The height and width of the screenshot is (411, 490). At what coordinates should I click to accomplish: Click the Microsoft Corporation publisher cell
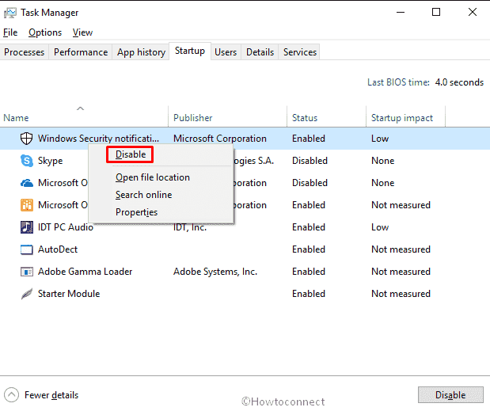coord(220,138)
